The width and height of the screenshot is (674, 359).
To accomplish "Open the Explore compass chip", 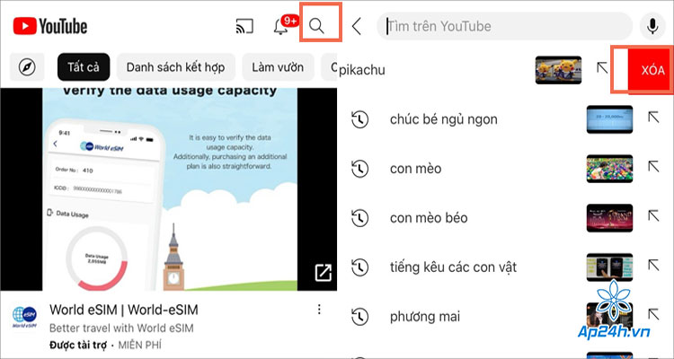I will pyautogui.click(x=27, y=67).
